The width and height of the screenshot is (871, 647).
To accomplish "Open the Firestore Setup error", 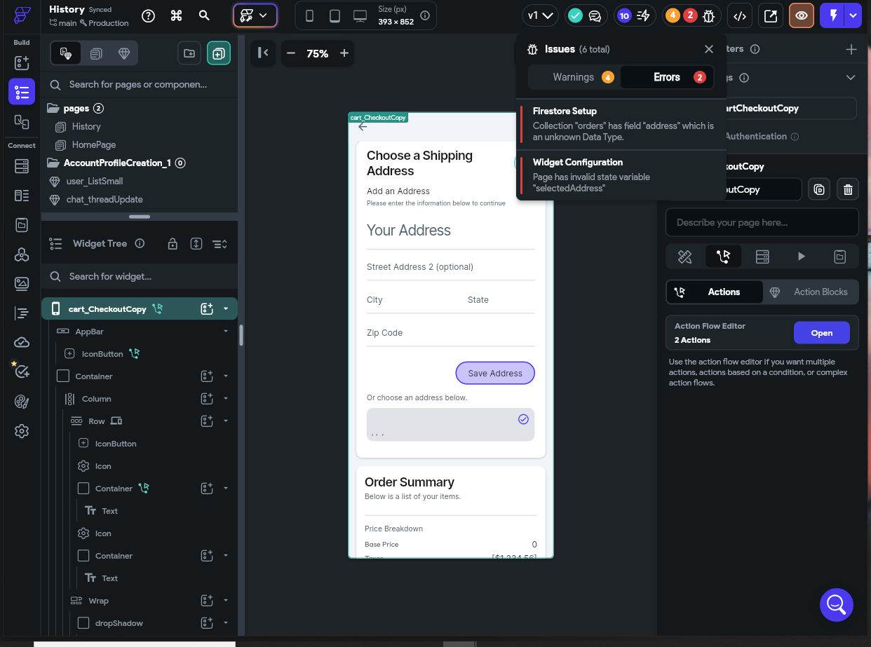I will pyautogui.click(x=623, y=124).
